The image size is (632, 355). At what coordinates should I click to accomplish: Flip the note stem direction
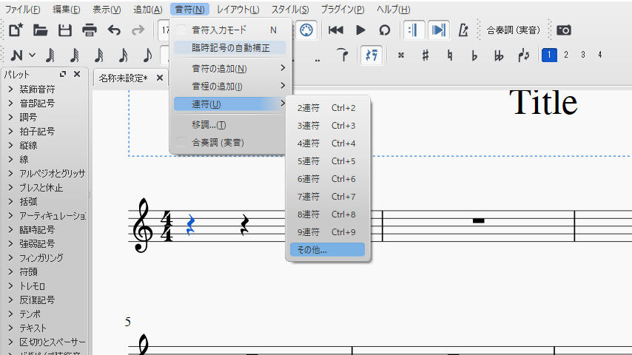coord(523,55)
